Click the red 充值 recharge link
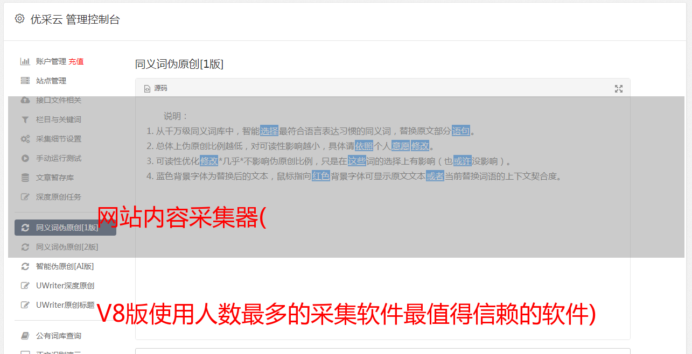Viewport: 692px width, 354px height. pyautogui.click(x=76, y=61)
